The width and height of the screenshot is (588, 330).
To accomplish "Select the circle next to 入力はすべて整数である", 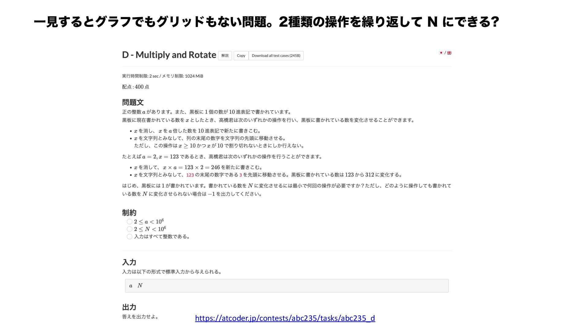I will [130, 237].
